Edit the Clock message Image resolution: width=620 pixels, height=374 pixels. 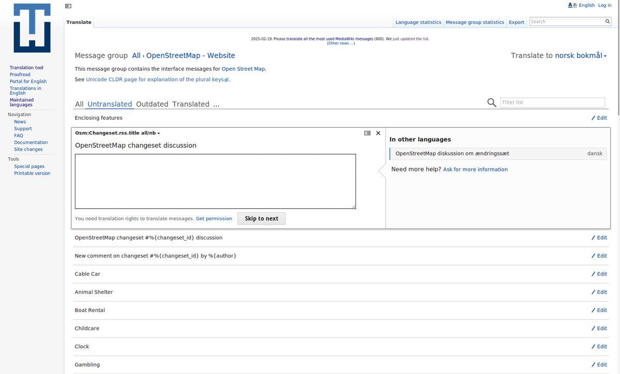click(x=599, y=346)
